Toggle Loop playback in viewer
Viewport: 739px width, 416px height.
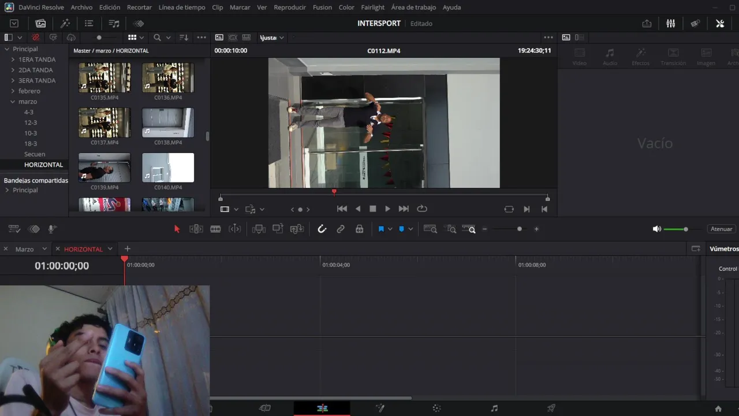[x=422, y=209]
